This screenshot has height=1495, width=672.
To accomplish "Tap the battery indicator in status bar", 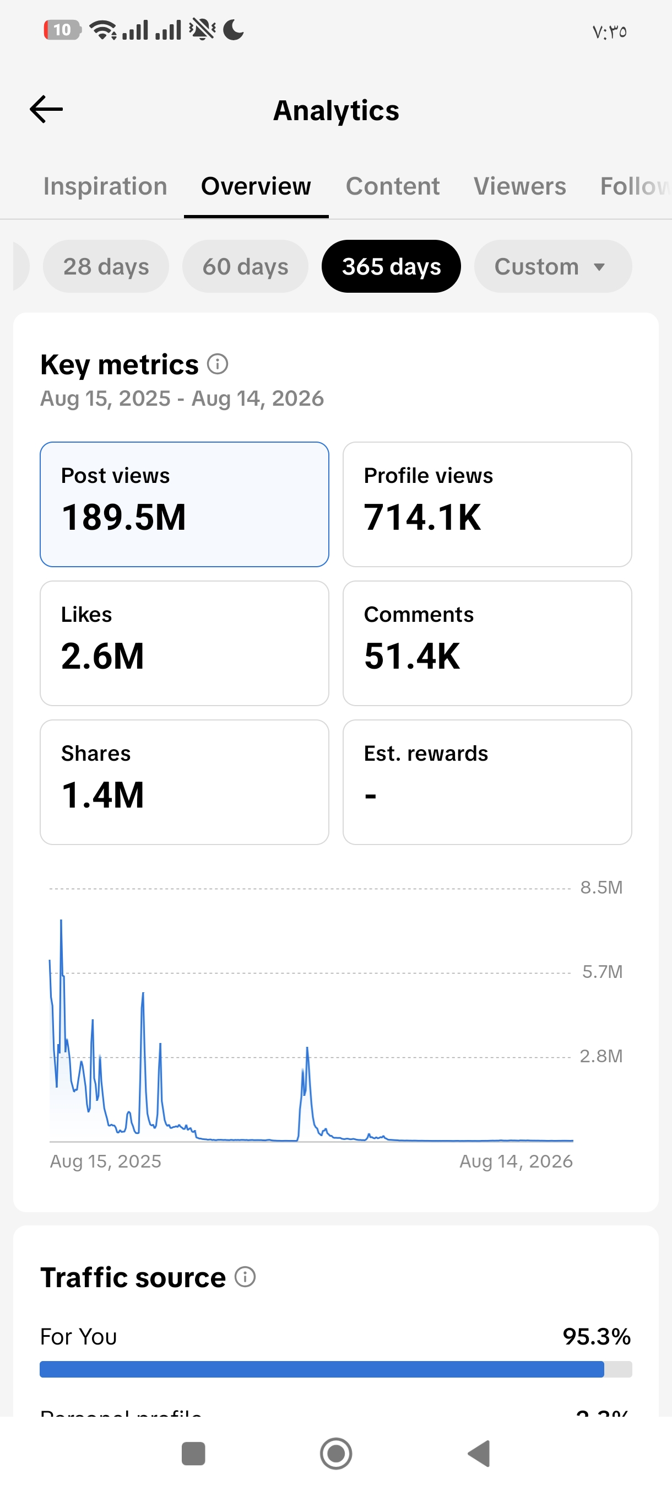I will [62, 30].
